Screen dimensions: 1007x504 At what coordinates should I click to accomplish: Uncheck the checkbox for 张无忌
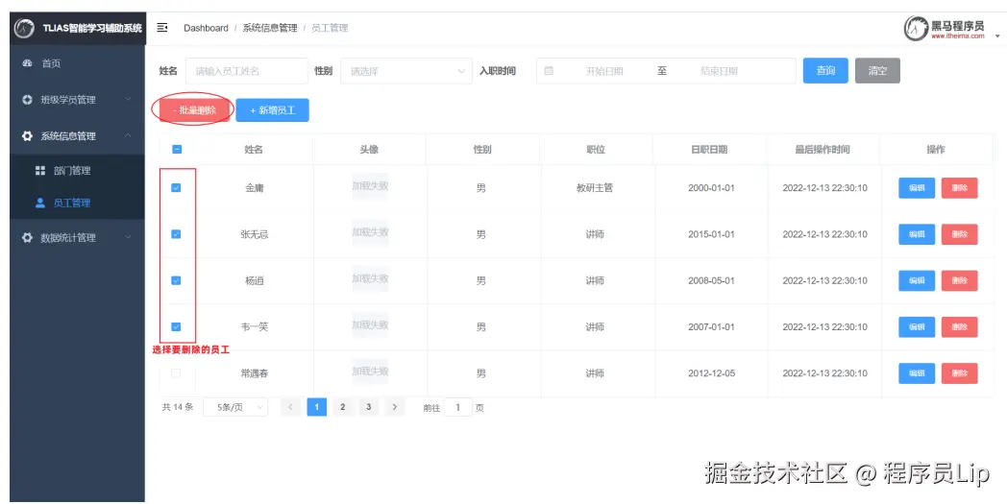(176, 234)
